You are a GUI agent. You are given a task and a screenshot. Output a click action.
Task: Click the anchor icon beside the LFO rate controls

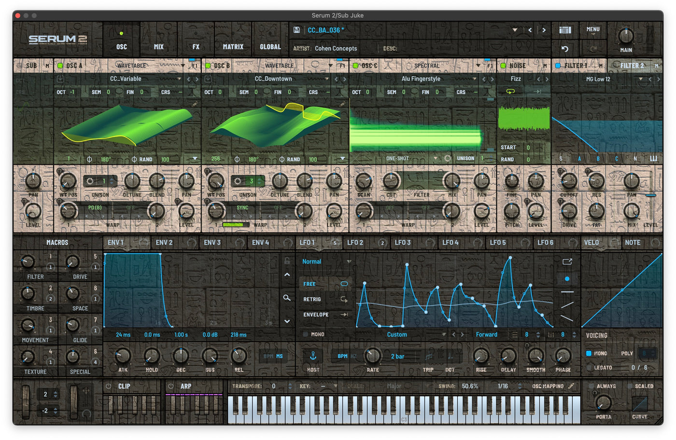(x=312, y=356)
